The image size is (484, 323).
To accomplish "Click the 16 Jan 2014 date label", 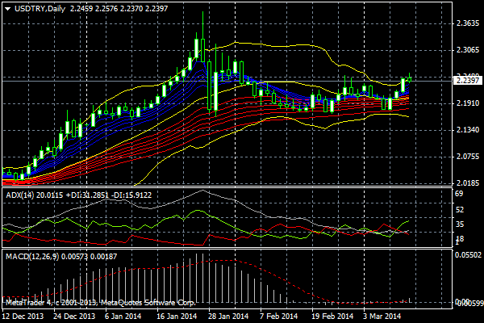I will pos(177,317).
